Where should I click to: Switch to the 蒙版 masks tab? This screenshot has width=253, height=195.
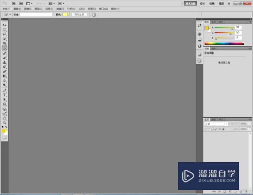(x=214, y=48)
